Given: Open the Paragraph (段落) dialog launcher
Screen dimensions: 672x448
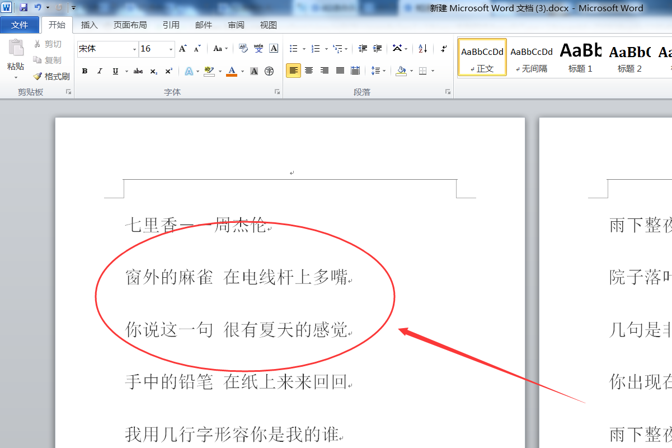Looking at the screenshot, I should point(448,92).
